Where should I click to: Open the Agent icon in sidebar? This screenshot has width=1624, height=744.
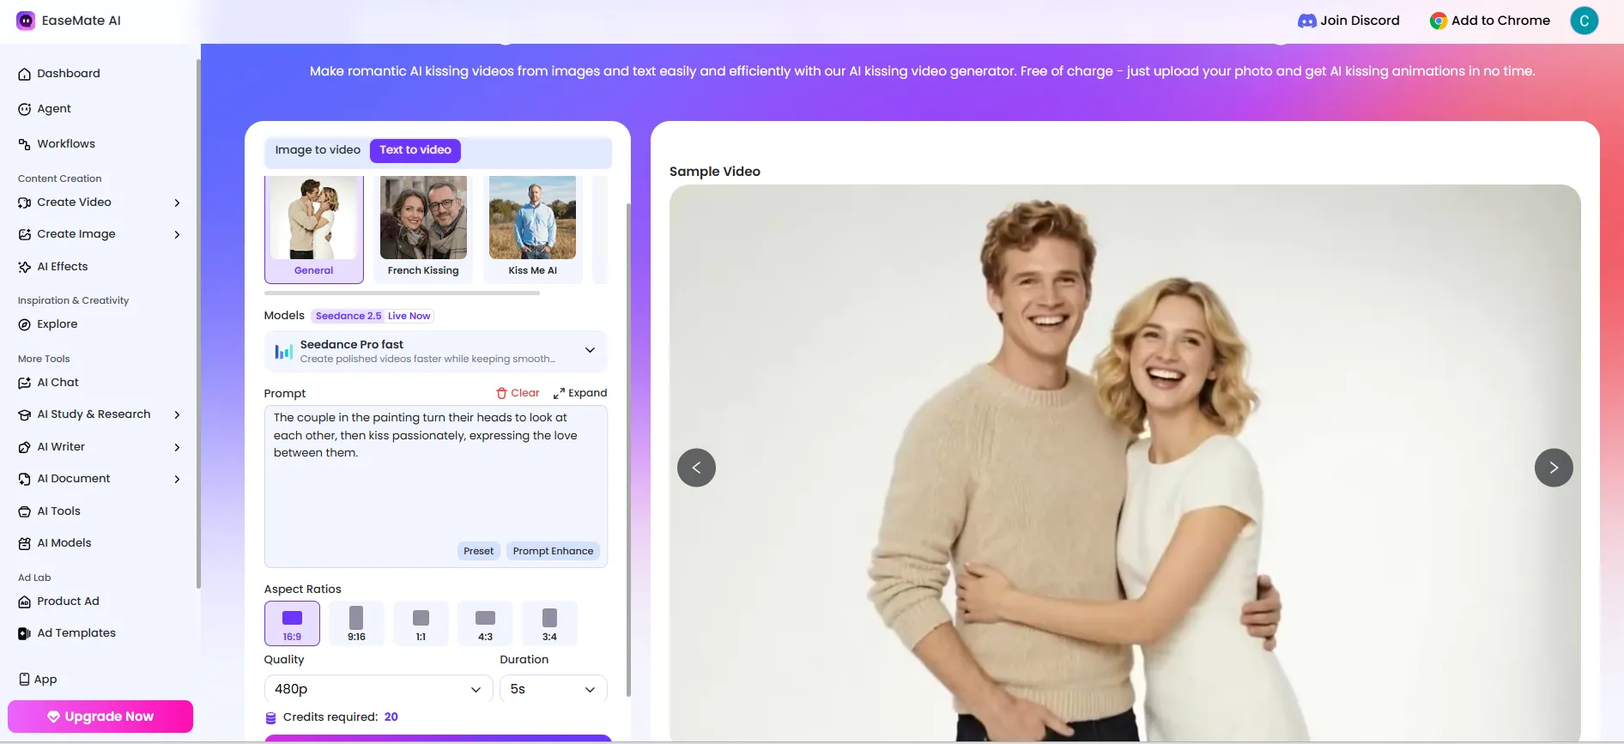click(x=25, y=109)
